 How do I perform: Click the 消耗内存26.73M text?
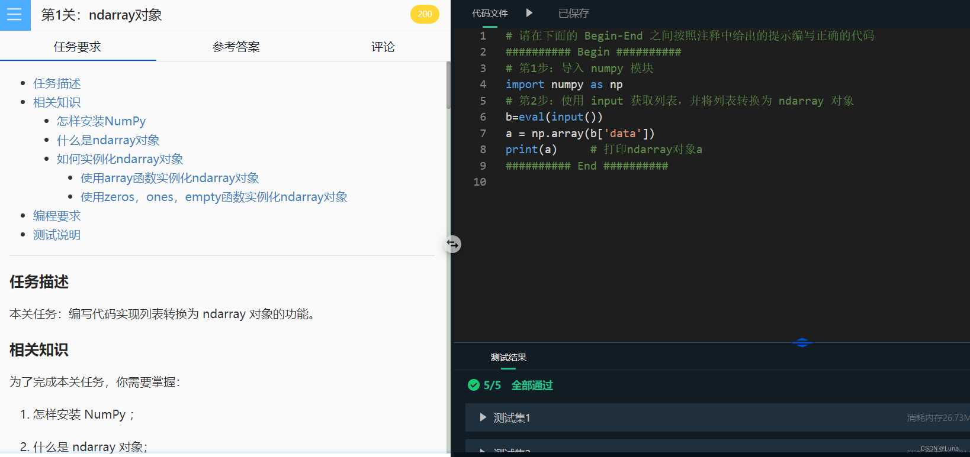click(938, 418)
